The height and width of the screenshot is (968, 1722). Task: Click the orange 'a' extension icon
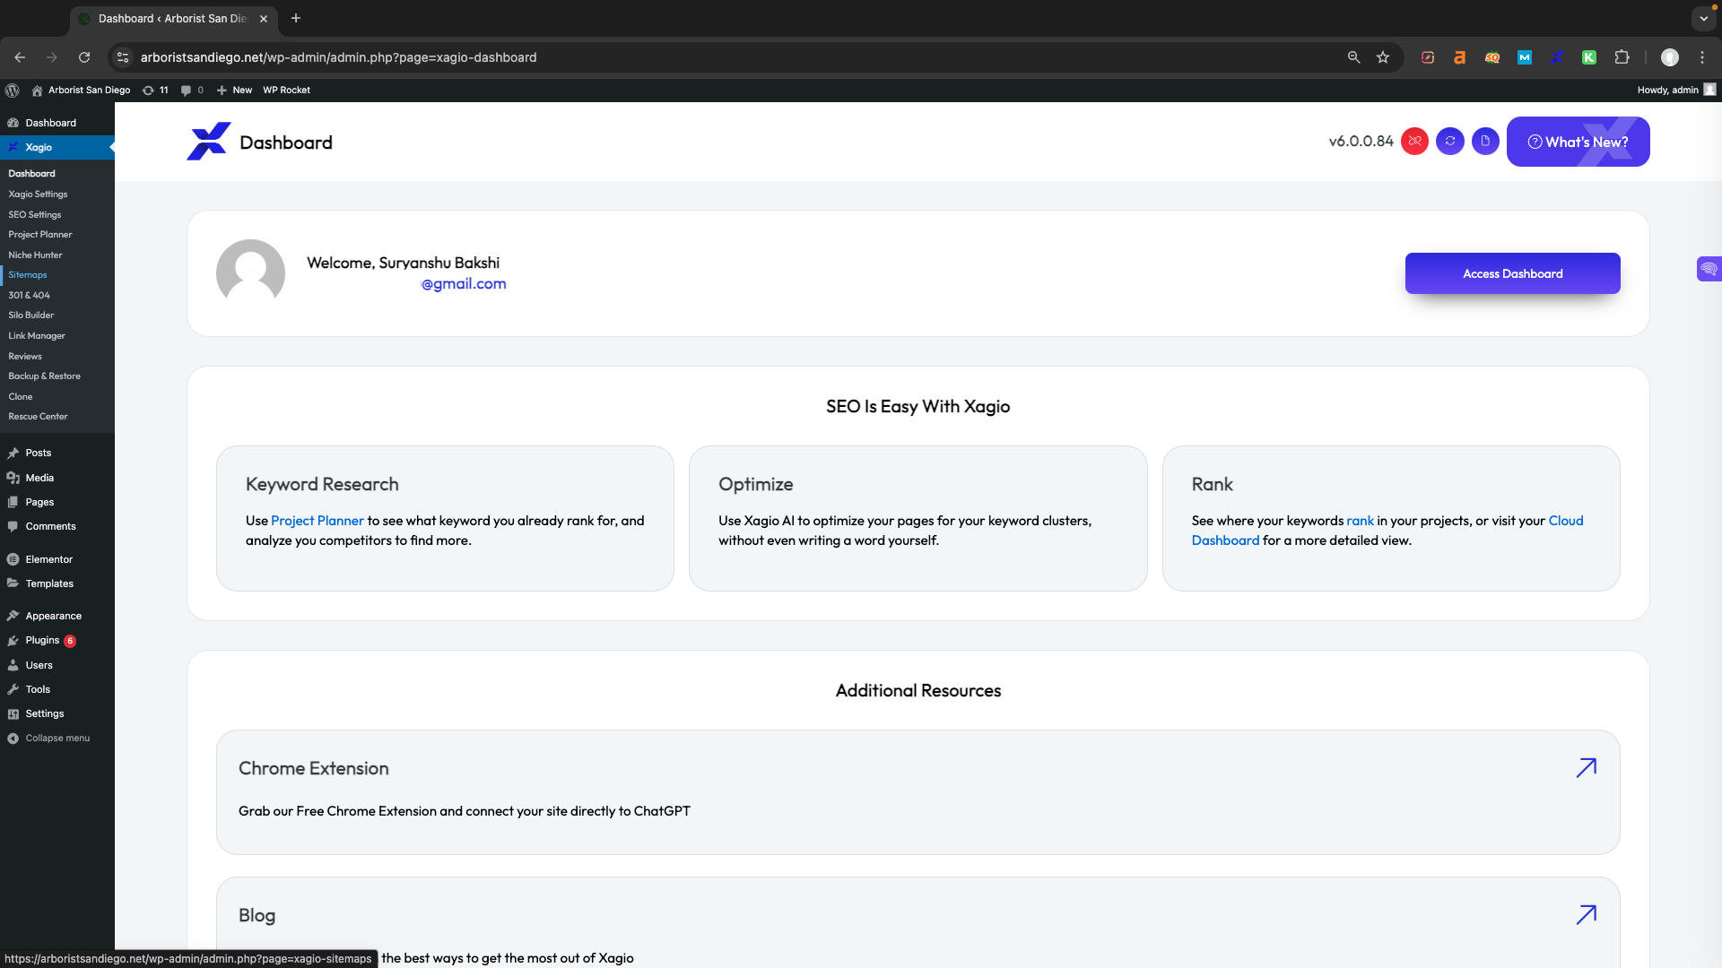point(1460,57)
